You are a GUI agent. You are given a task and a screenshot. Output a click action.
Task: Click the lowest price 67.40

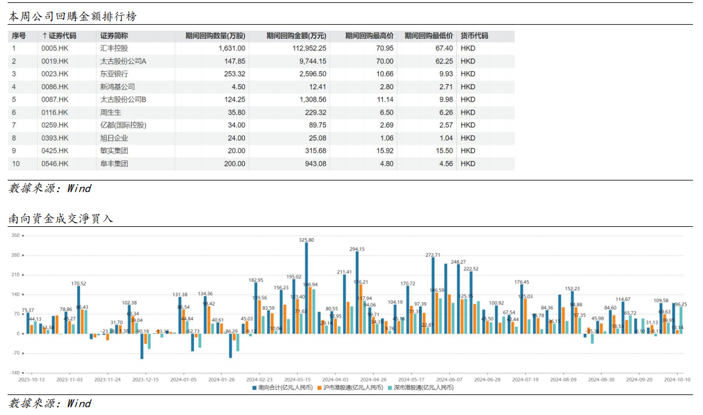coord(444,48)
